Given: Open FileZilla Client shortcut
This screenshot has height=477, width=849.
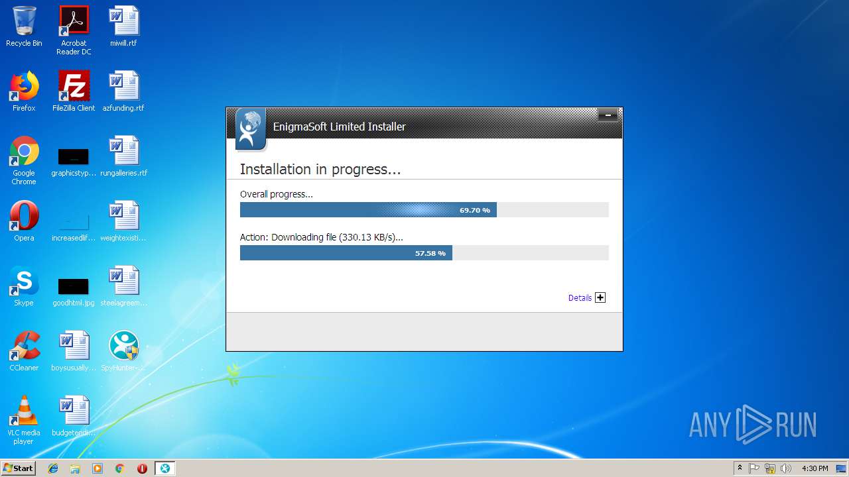Looking at the screenshot, I should pos(74,91).
